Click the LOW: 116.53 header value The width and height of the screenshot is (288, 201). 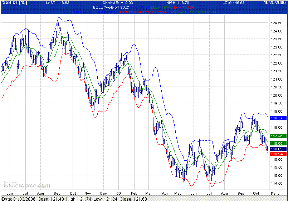[x=234, y=3]
